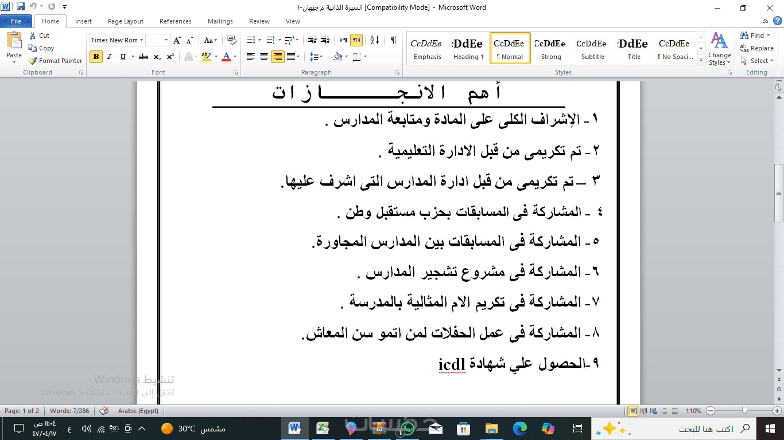This screenshot has height=440, width=784.
Task: Apply subscript formatting
Action: [157, 57]
